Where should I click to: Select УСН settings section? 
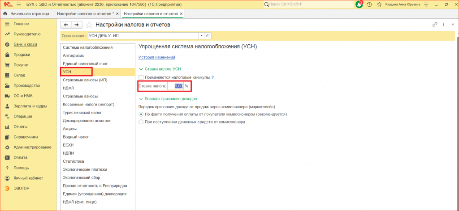pyautogui.click(x=97, y=72)
